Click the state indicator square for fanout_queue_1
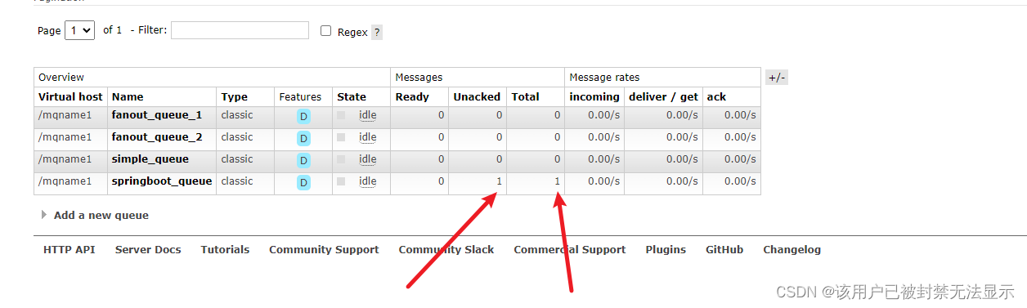Screen dimensions: 1027x308 (x=341, y=115)
